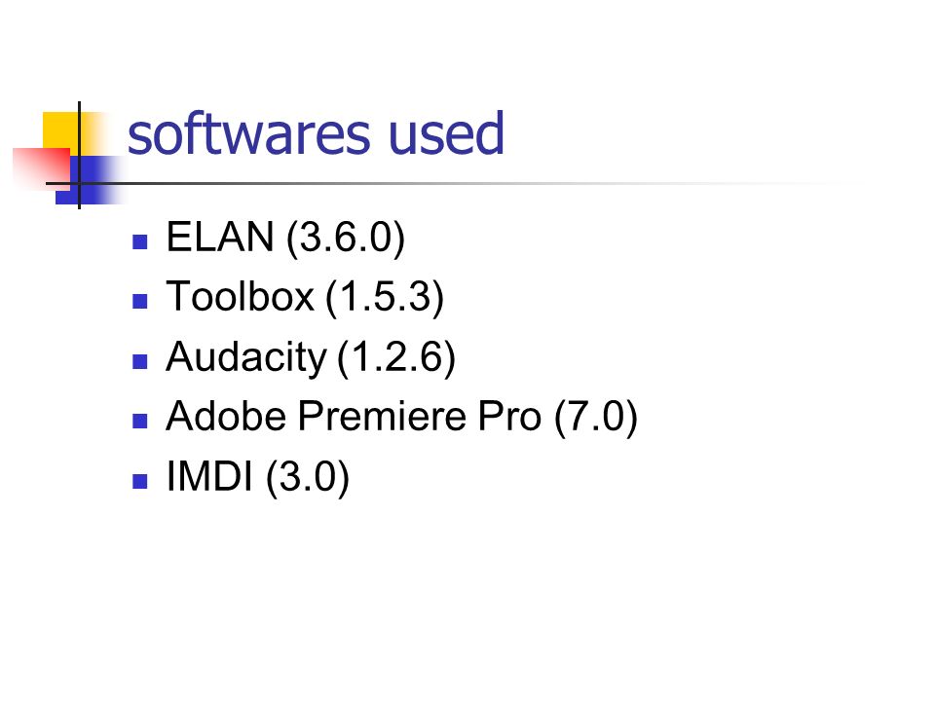Select the Audacity version (1.2.6)
935x701 pixels.
point(396,357)
